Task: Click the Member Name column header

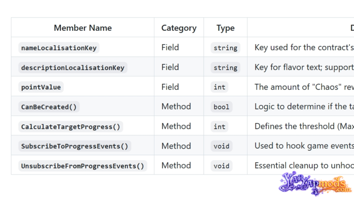Action: tap(83, 28)
